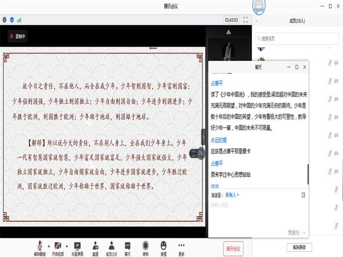Image resolution: width=343 pixels, height=257 pixels.
Task: Open audio options arrow beside microphone
Action: (x=49, y=246)
